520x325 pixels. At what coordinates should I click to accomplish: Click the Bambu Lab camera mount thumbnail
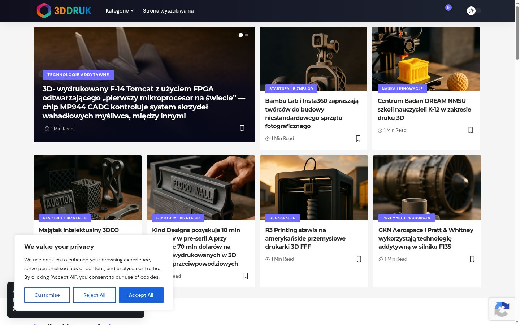313,59
